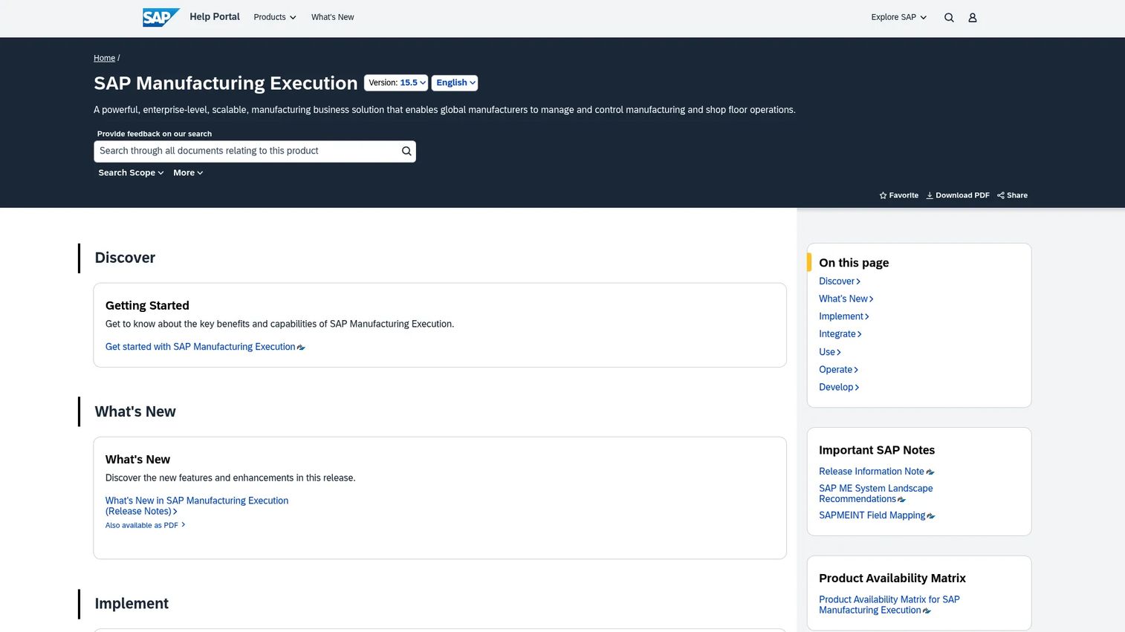The width and height of the screenshot is (1125, 632).
Task: Expand the More options dropdown
Action: [x=188, y=173]
